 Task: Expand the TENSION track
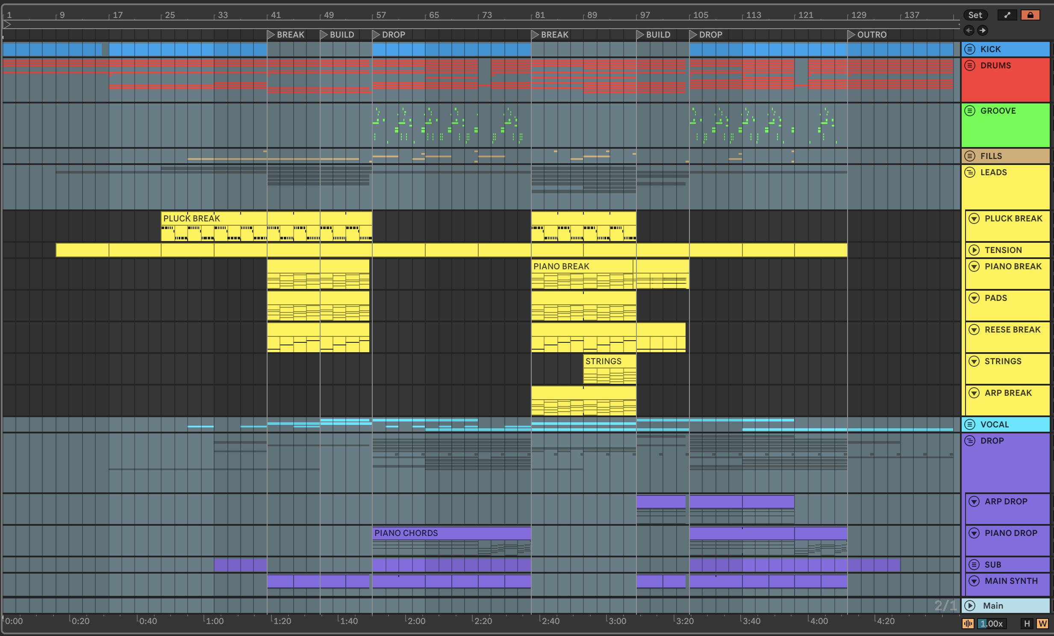point(974,250)
